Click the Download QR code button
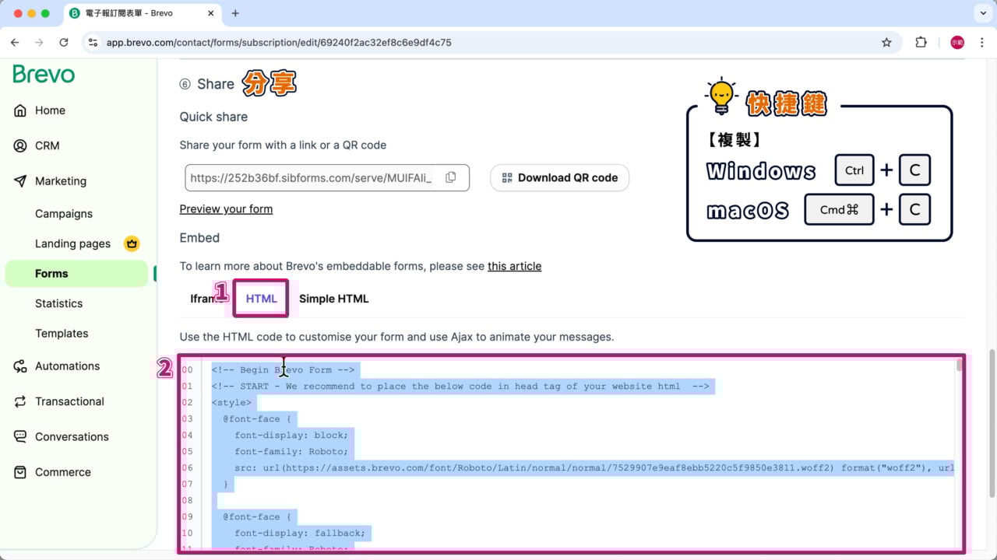Viewport: 997px width, 560px height. click(x=559, y=177)
